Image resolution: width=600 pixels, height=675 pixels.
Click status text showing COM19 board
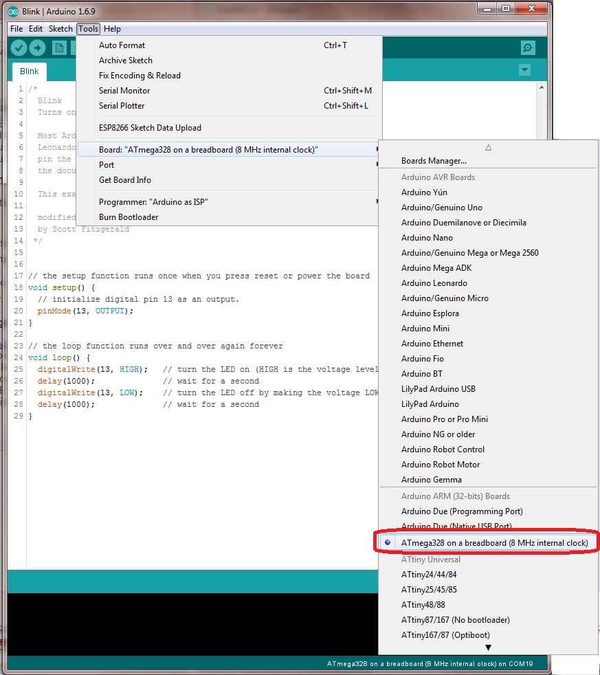pyautogui.click(x=430, y=664)
